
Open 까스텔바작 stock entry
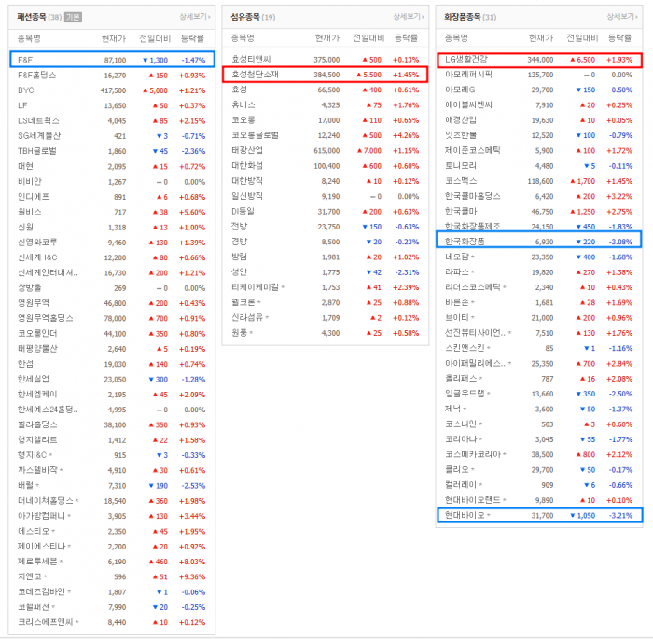click(37, 470)
